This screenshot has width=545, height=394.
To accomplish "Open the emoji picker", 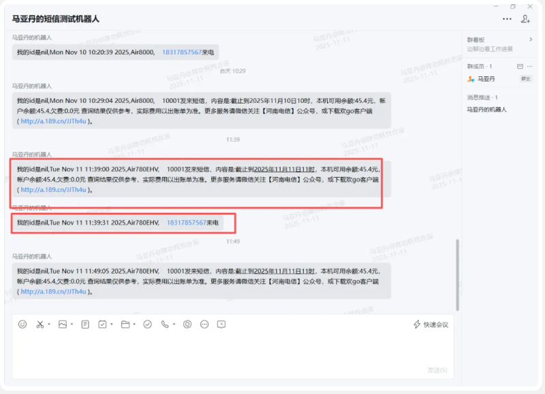I will (22, 324).
